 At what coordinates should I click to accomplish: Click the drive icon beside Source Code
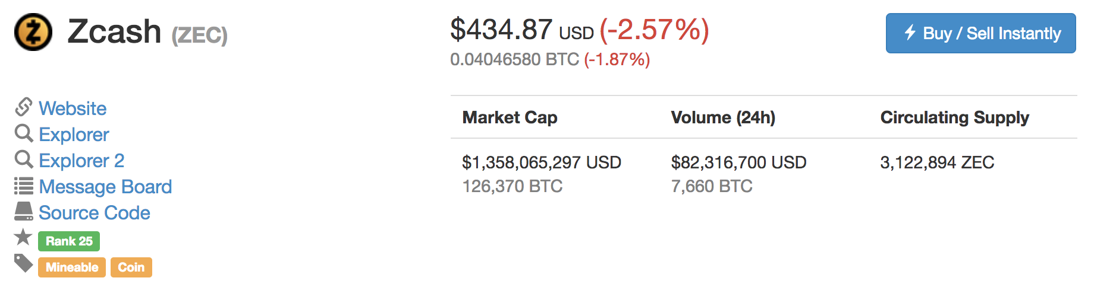23,212
